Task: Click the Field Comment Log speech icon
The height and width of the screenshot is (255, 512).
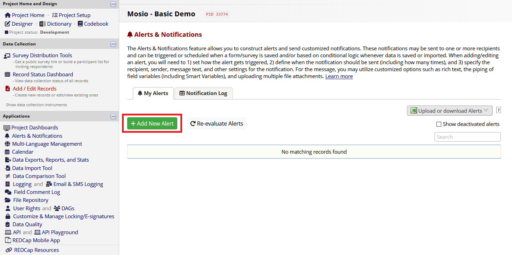Action: 8,192
